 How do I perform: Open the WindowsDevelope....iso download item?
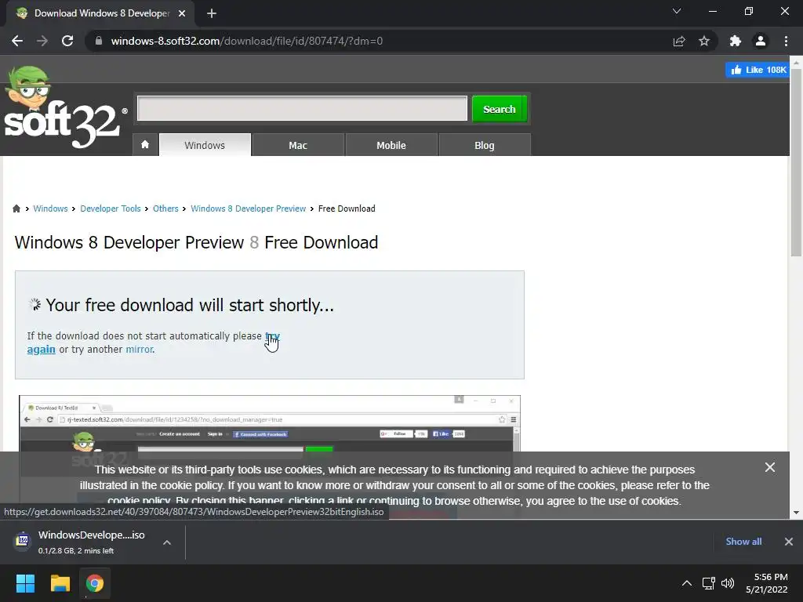click(91, 542)
